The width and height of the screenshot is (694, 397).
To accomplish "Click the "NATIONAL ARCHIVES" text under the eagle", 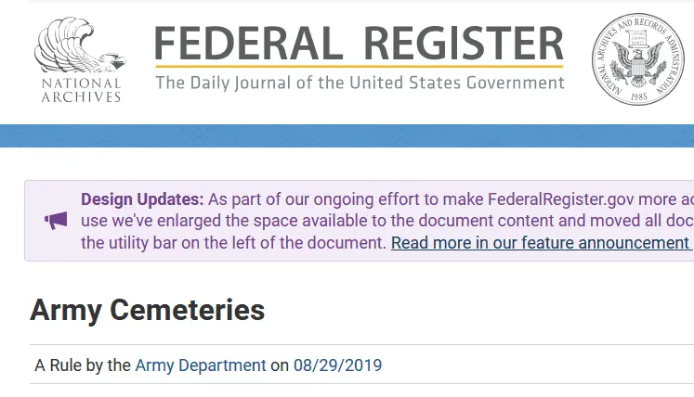I will click(x=81, y=90).
